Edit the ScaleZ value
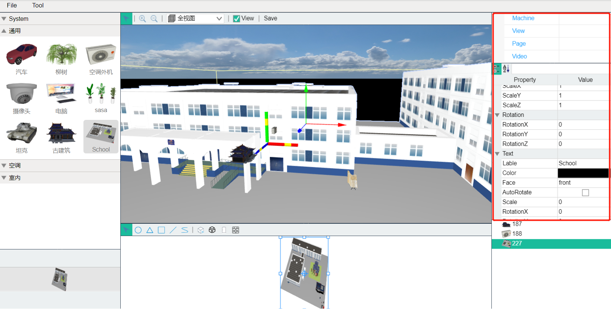Viewport: 611px width, 309px height. click(583, 105)
